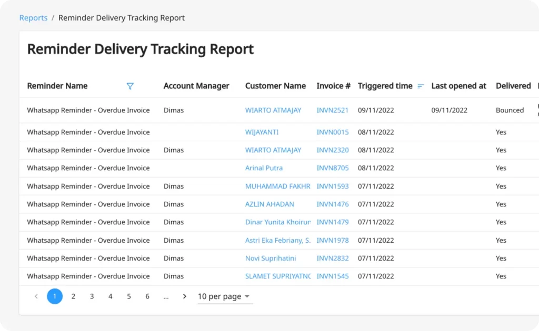Select page 6 in pagination
The image size is (539, 331).
[x=147, y=296]
